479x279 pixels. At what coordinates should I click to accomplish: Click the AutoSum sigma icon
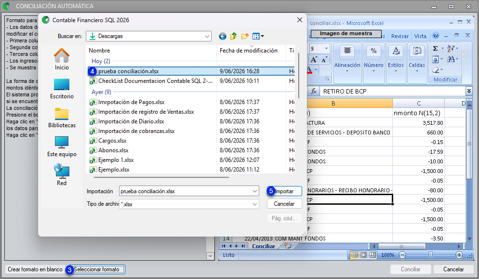[436, 49]
